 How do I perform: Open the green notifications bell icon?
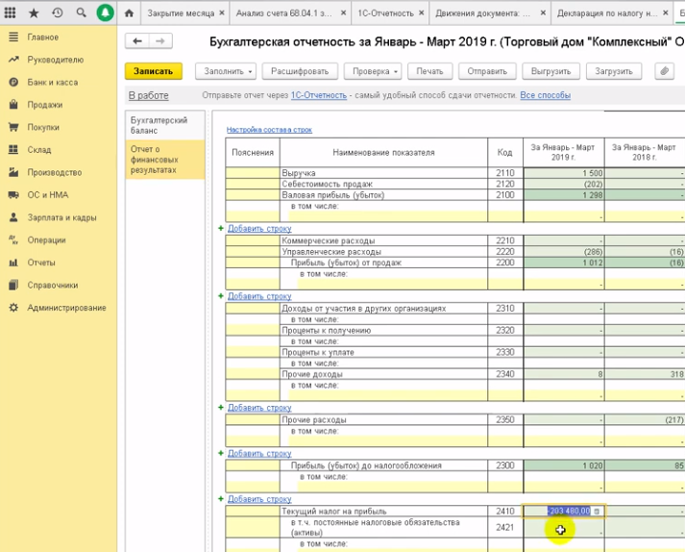105,13
